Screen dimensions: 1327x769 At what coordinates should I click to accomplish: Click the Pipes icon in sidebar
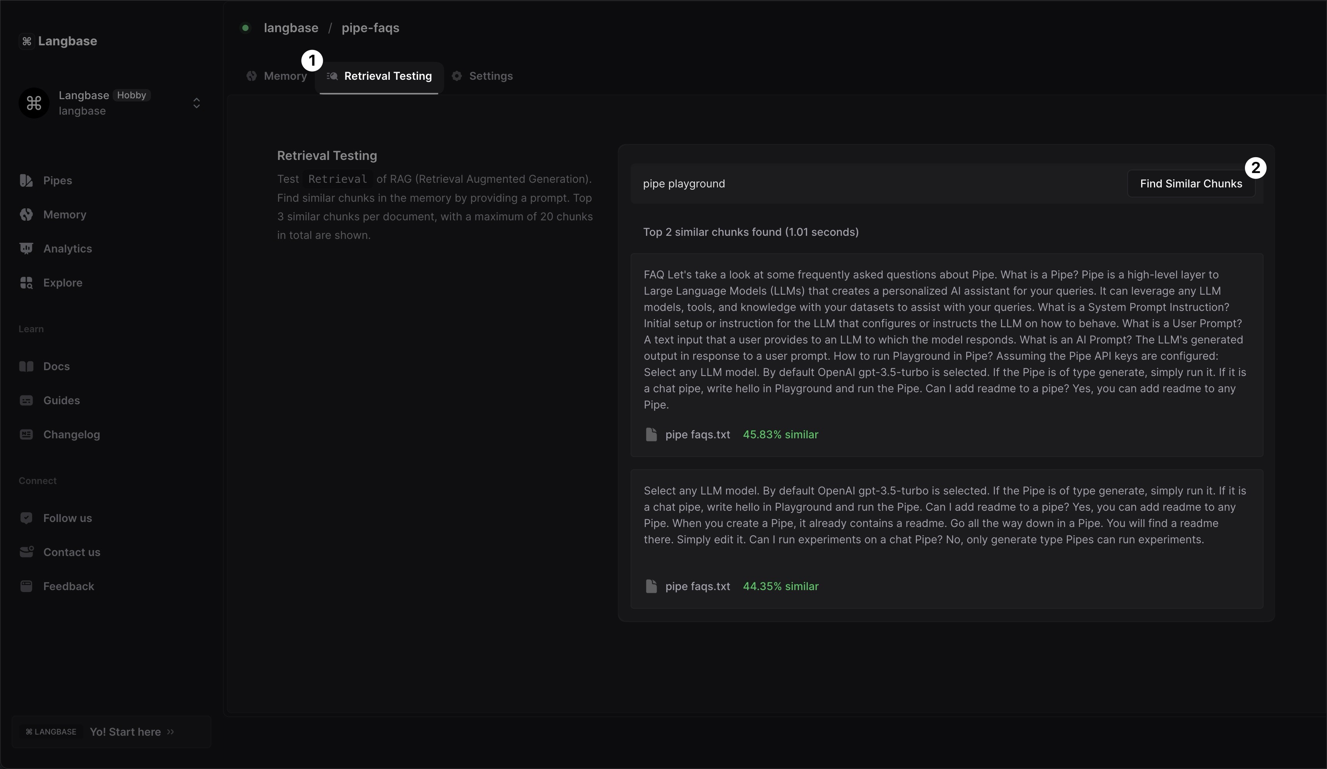click(26, 181)
